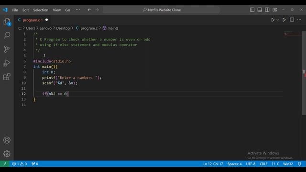The image size is (306, 172).
Task: Change UTF-8 file encoding
Action: coord(251,164)
